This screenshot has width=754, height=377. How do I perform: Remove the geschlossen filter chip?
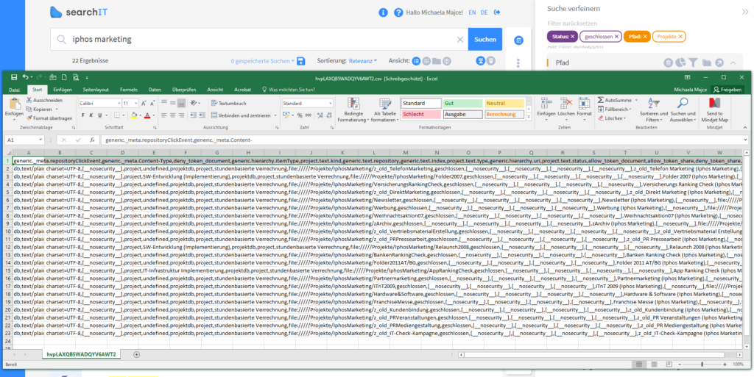tap(616, 37)
